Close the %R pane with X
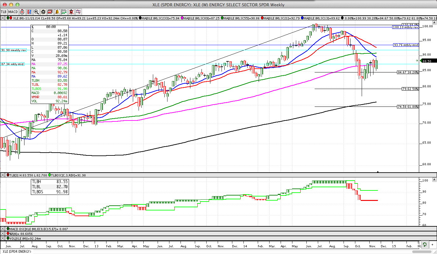Viewport: 437px width, 254px height. click(x=3, y=234)
